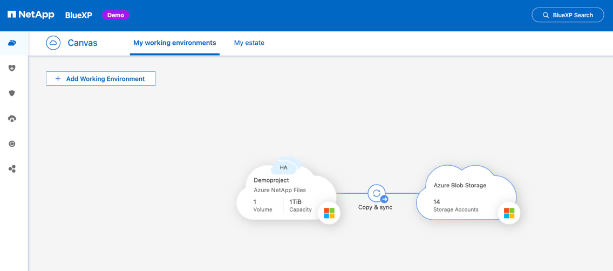Screen dimensions: 613x271
Task: Click the purple Demo badge
Action: pyautogui.click(x=115, y=15)
